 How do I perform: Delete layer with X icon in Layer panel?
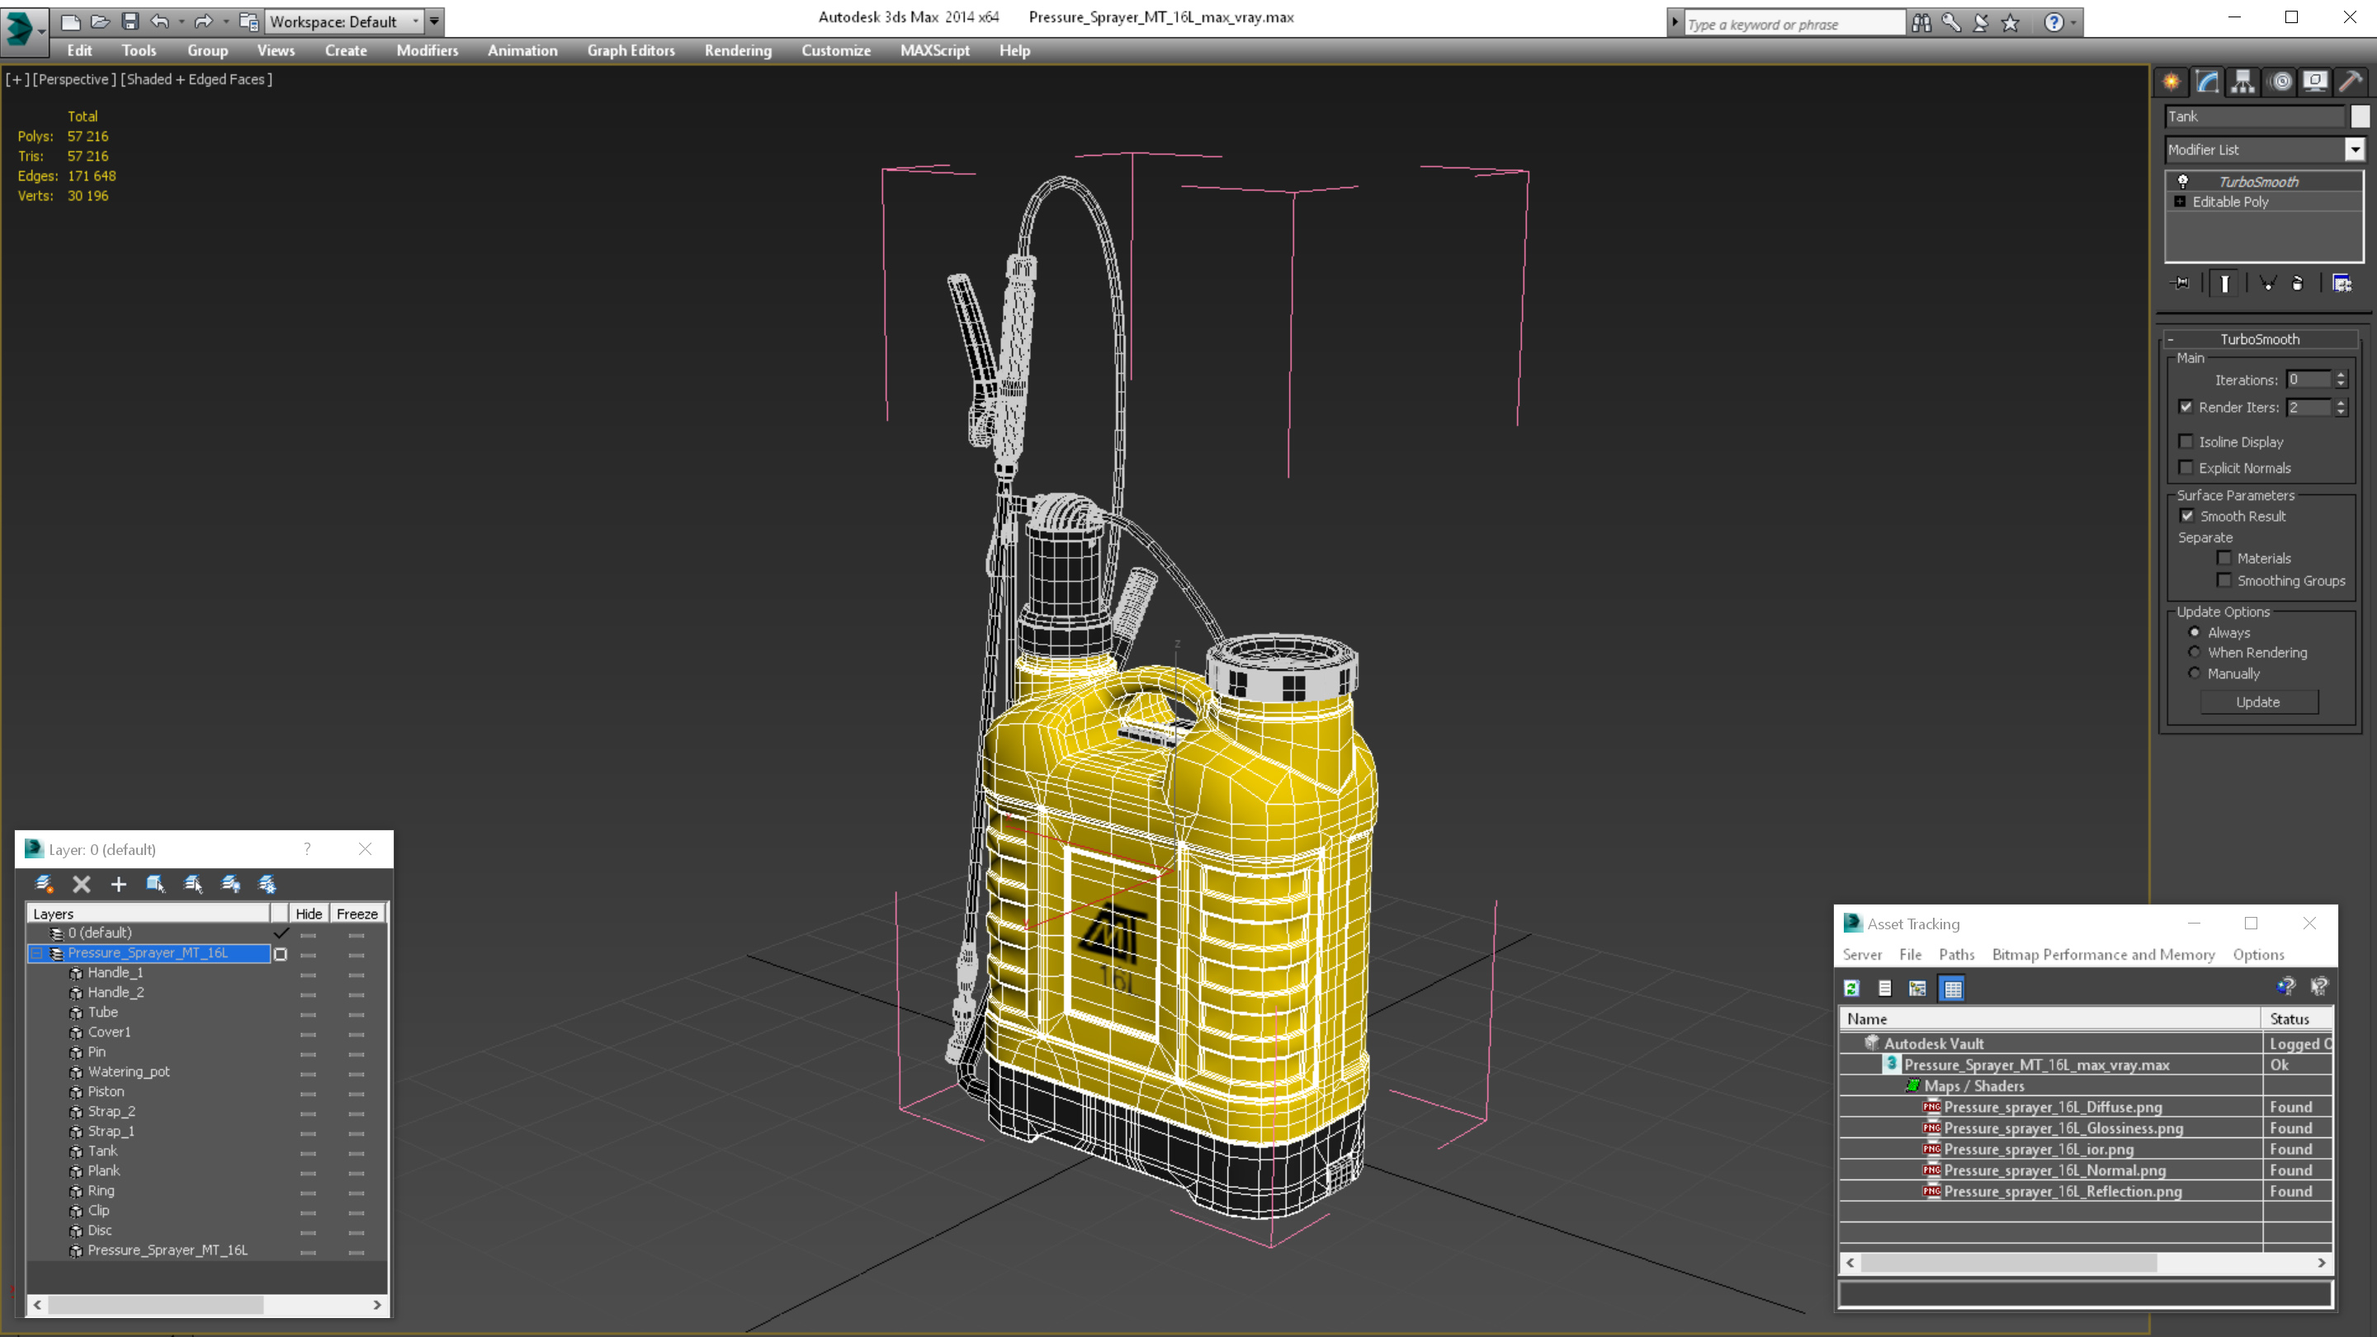(81, 884)
